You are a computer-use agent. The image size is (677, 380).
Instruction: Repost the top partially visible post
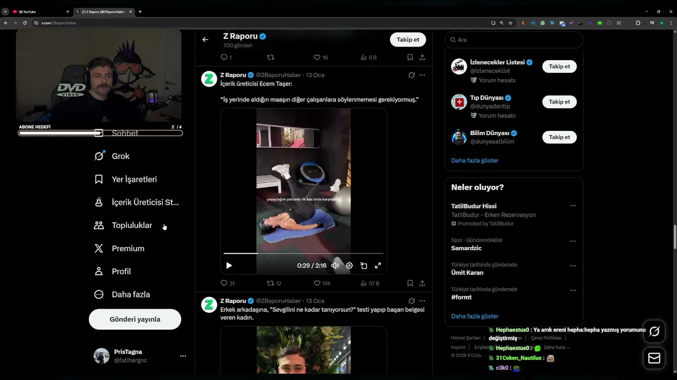click(x=270, y=58)
